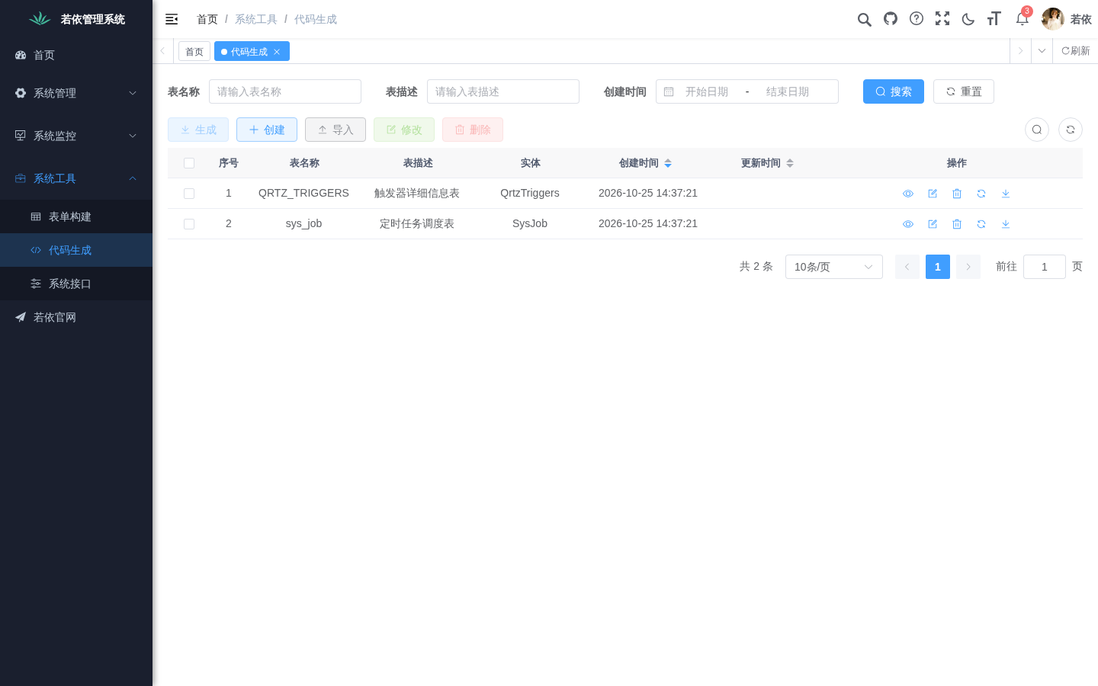
Task: Open the GitHub source link icon
Action: [891, 18]
